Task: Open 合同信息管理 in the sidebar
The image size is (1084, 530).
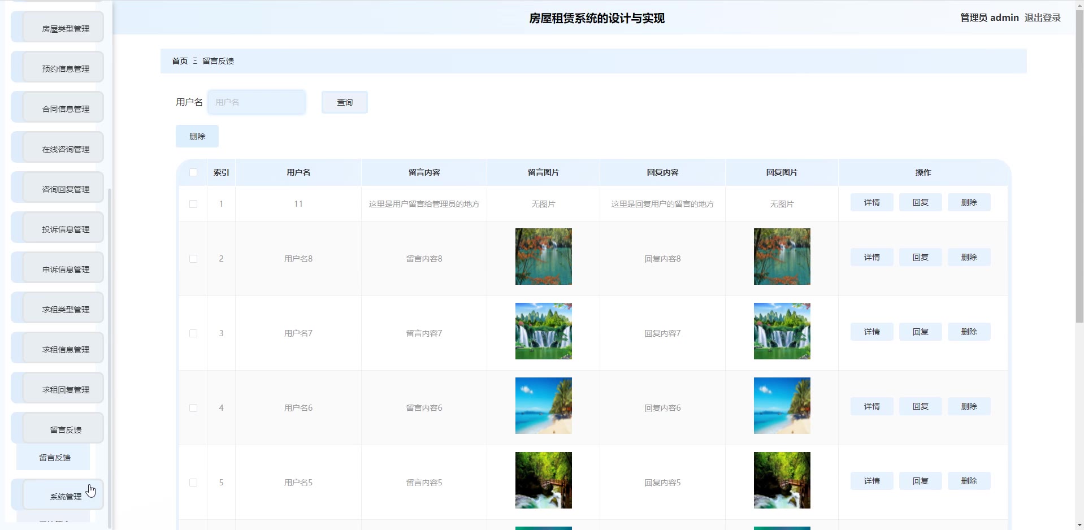Action: pos(65,109)
